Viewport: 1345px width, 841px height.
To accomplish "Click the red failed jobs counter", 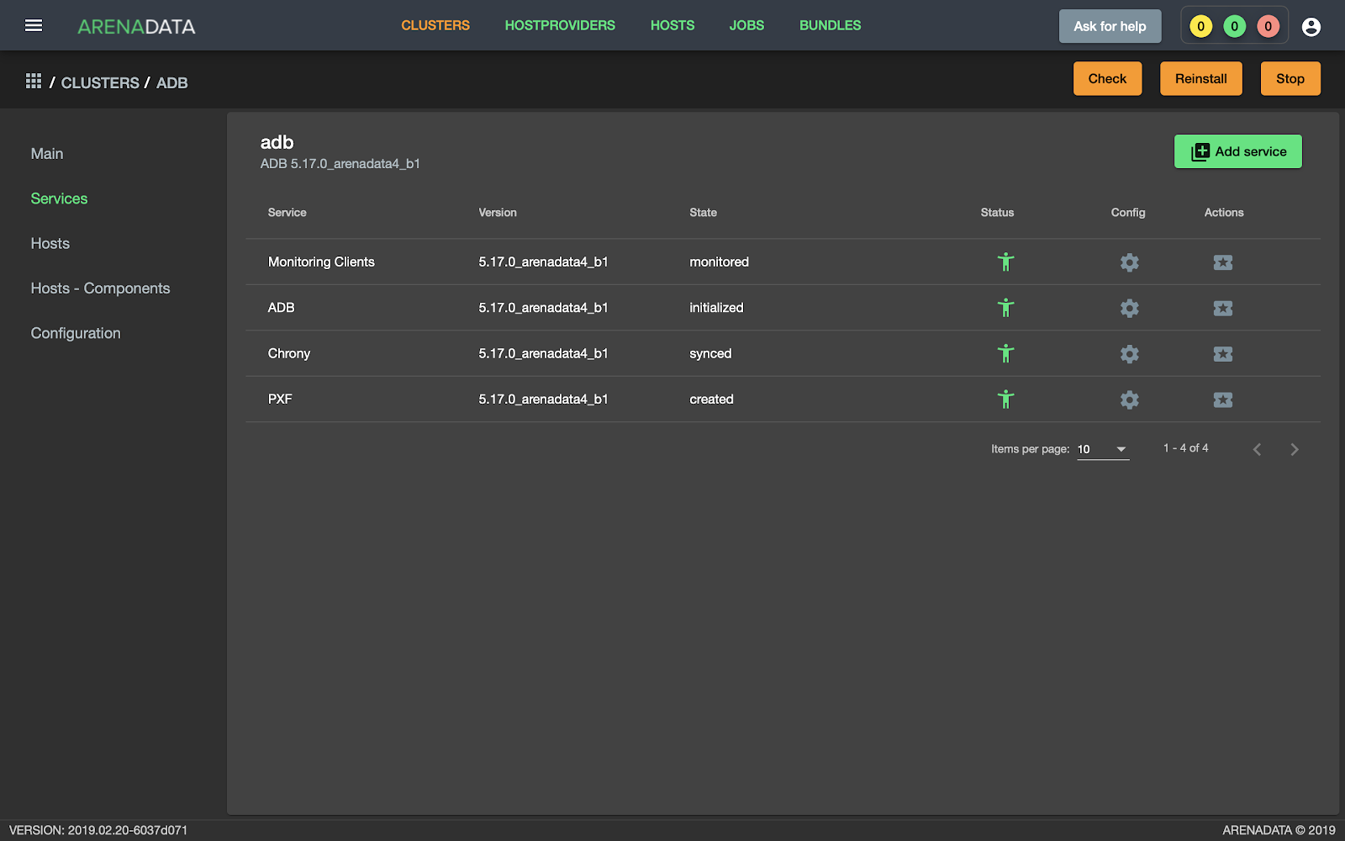I will tap(1268, 27).
